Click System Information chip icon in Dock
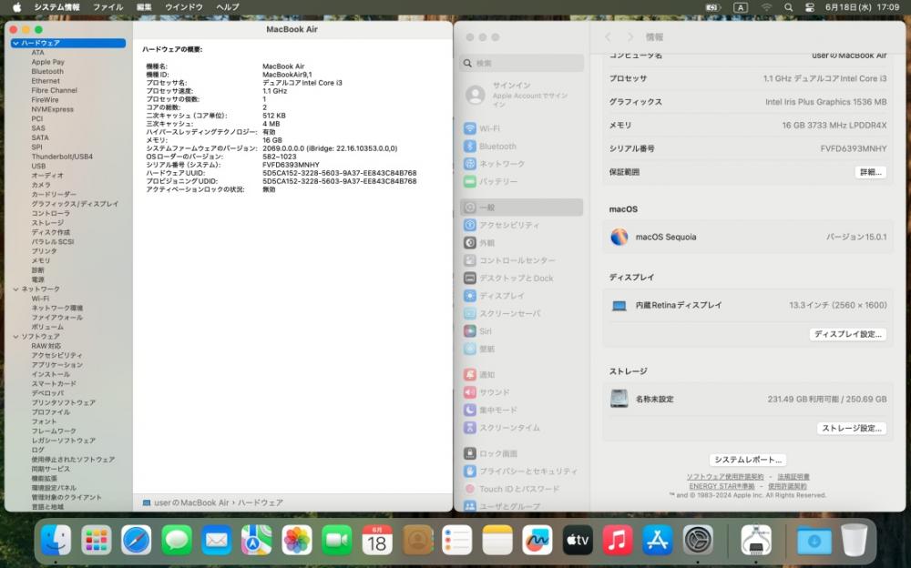This screenshot has height=568, width=911. (756, 540)
